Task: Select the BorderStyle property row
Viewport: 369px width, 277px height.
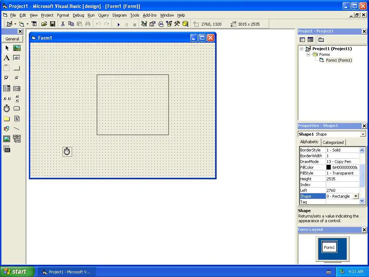Action: coord(329,150)
